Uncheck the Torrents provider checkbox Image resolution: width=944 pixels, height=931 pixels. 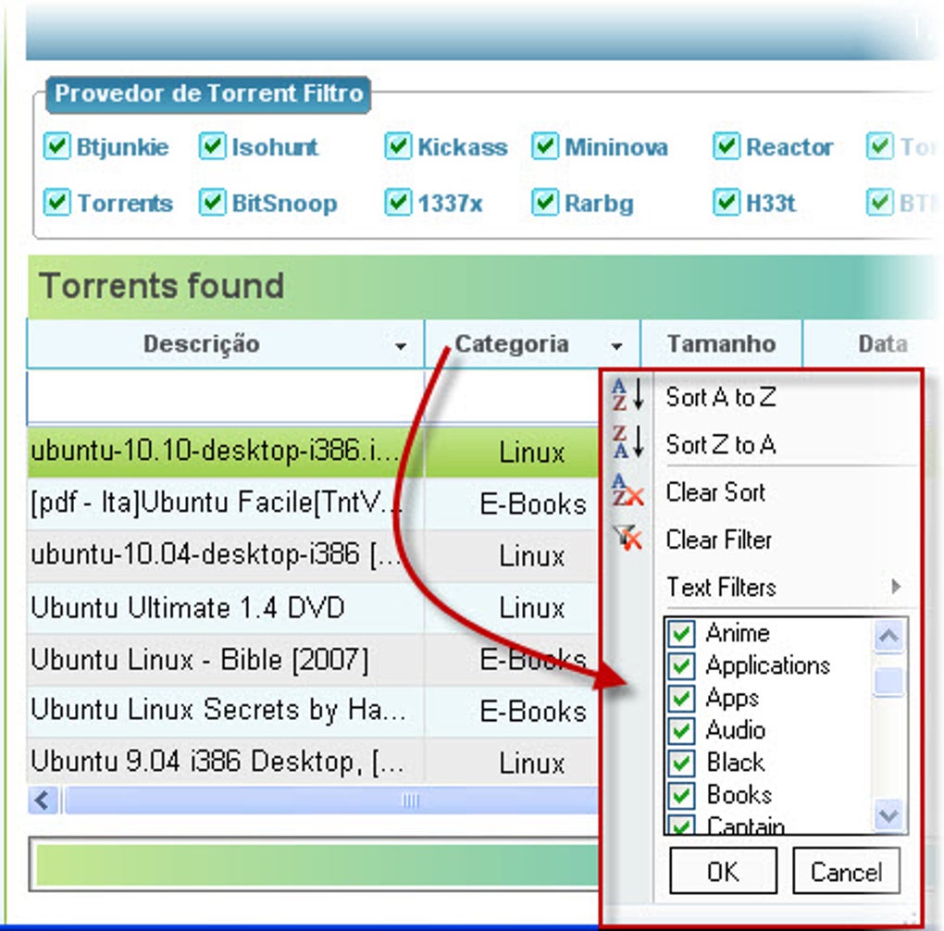coord(57,203)
